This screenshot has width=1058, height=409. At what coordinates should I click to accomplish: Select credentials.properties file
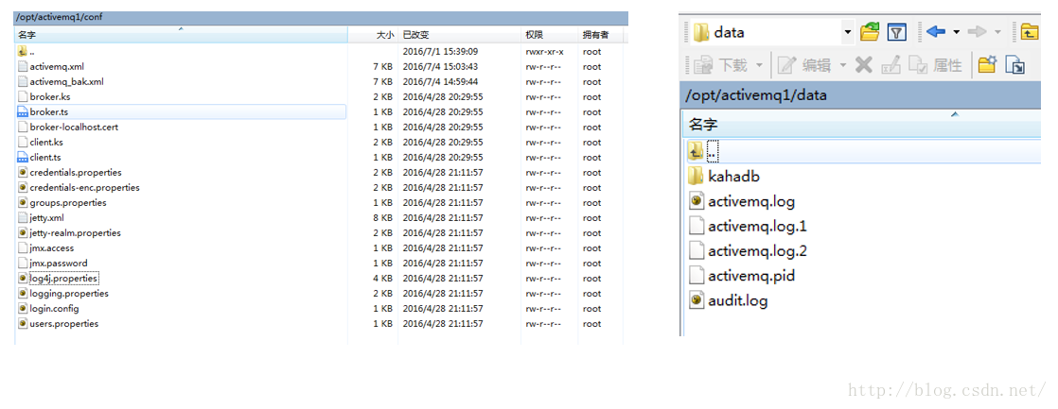coord(76,173)
